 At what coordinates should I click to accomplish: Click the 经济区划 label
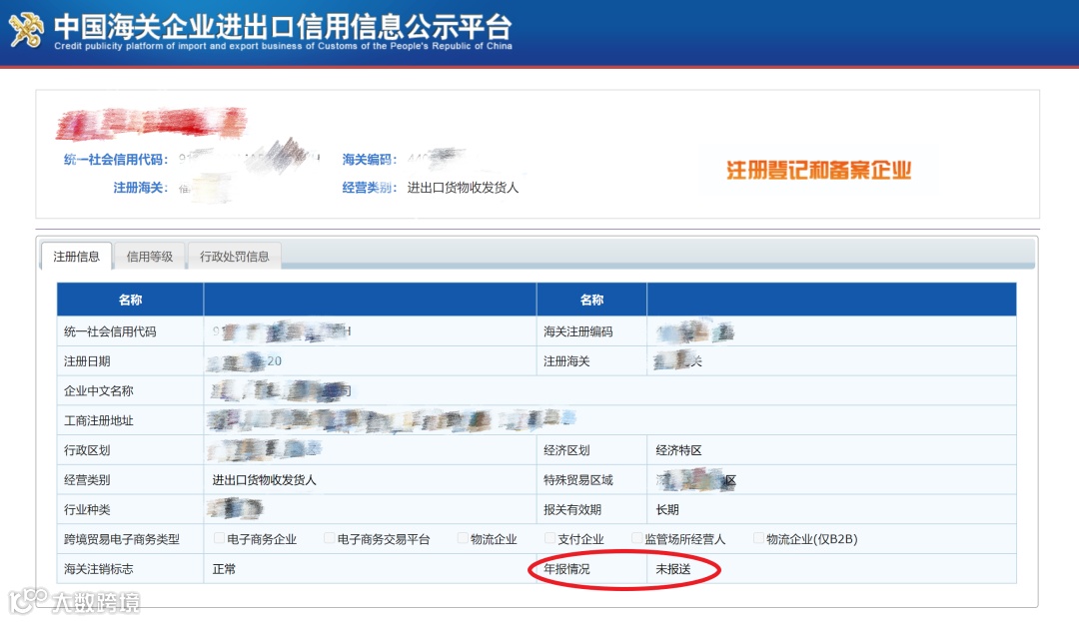(566, 450)
